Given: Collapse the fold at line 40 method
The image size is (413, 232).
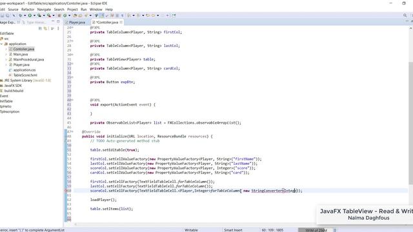Looking at the screenshot, I should point(72,100).
